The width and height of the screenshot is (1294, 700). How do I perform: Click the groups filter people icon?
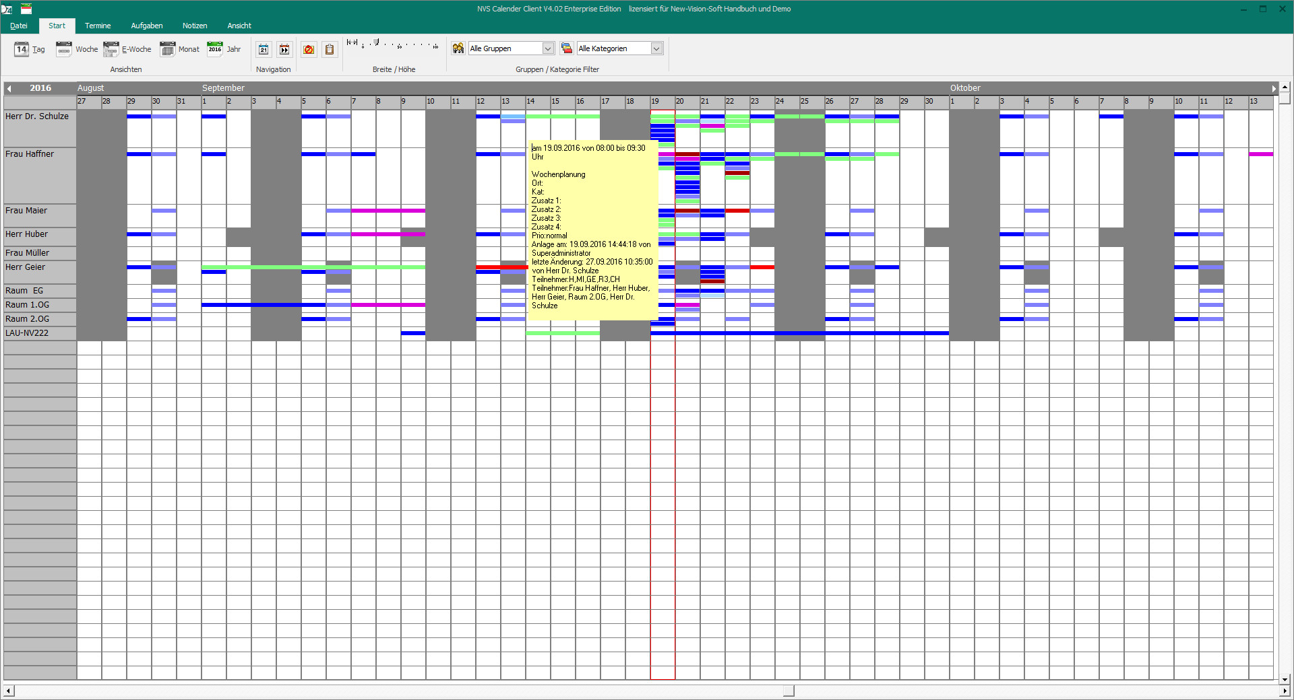(458, 48)
